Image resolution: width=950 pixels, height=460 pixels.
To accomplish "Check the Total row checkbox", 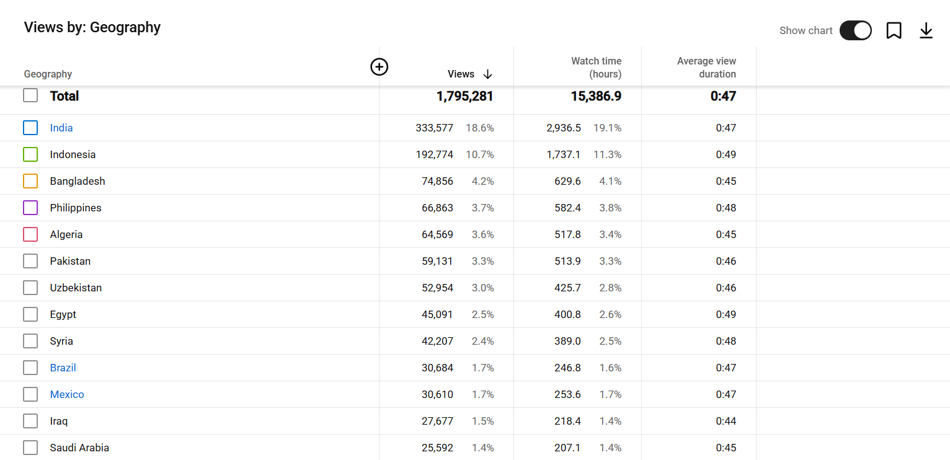I will pos(30,95).
